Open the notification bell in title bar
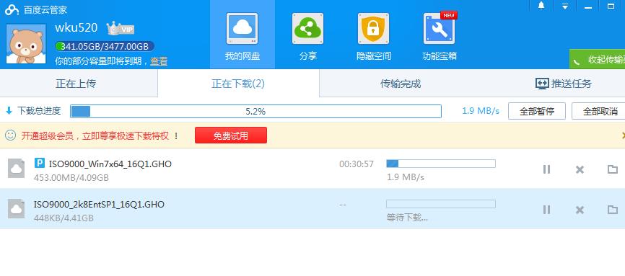Image resolution: width=625 pixels, height=276 pixels. pyautogui.click(x=541, y=6)
